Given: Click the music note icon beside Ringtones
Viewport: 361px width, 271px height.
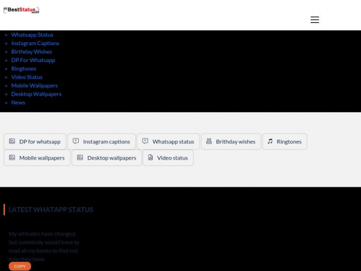Looking at the screenshot, I should (270, 142).
